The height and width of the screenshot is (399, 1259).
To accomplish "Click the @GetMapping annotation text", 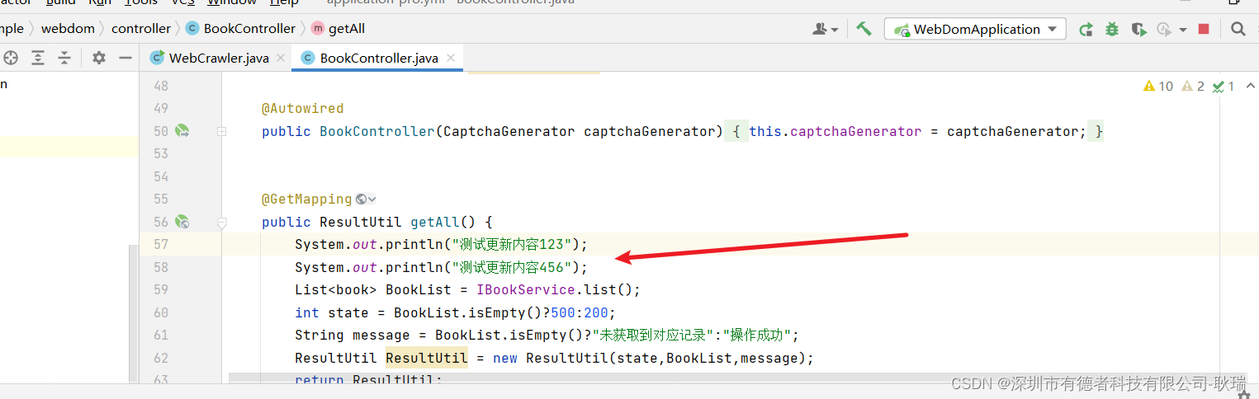I will click(306, 199).
